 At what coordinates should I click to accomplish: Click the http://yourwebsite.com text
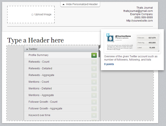pos(140,21)
